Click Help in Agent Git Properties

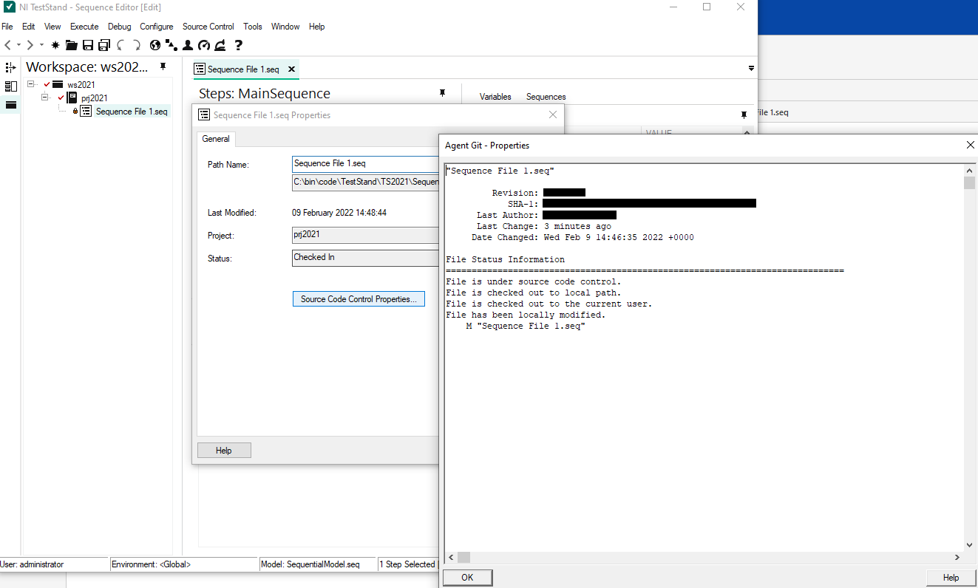click(x=951, y=578)
